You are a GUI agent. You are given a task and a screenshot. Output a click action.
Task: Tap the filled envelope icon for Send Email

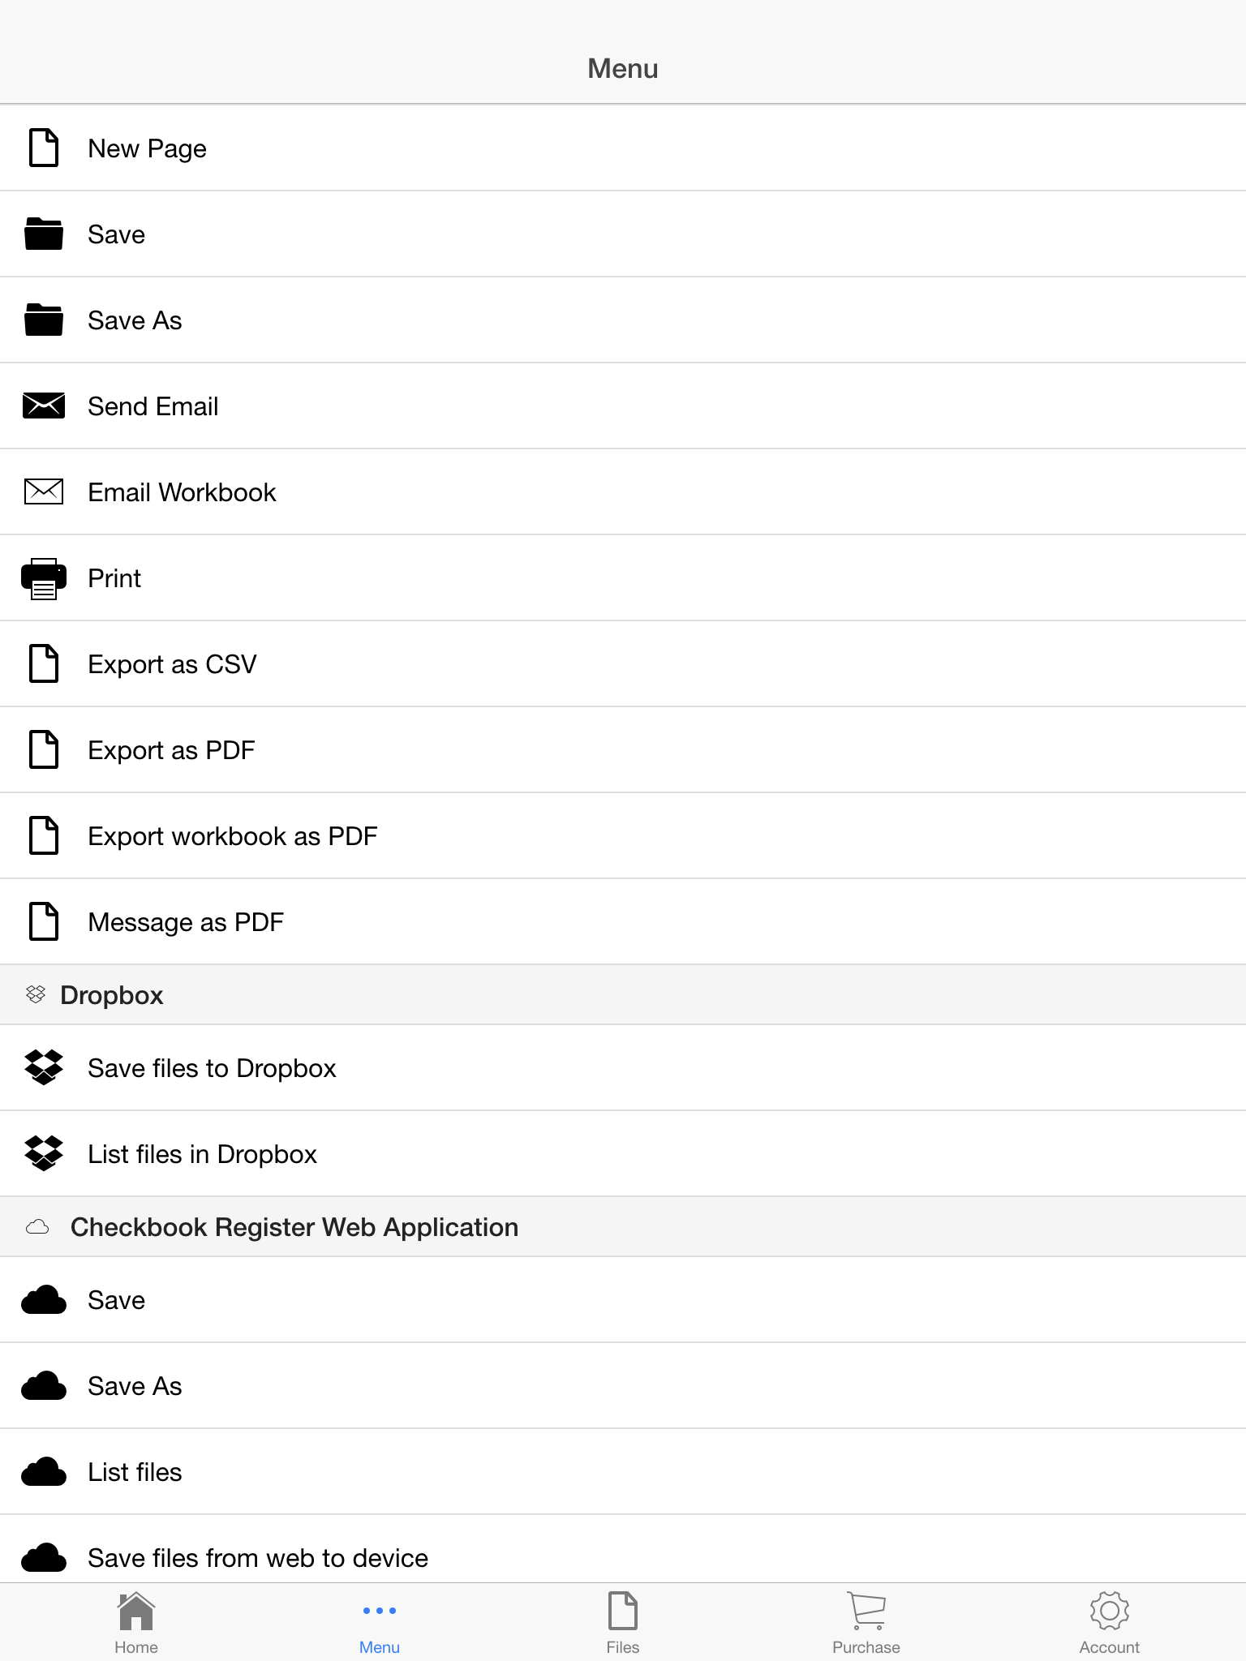[44, 406]
